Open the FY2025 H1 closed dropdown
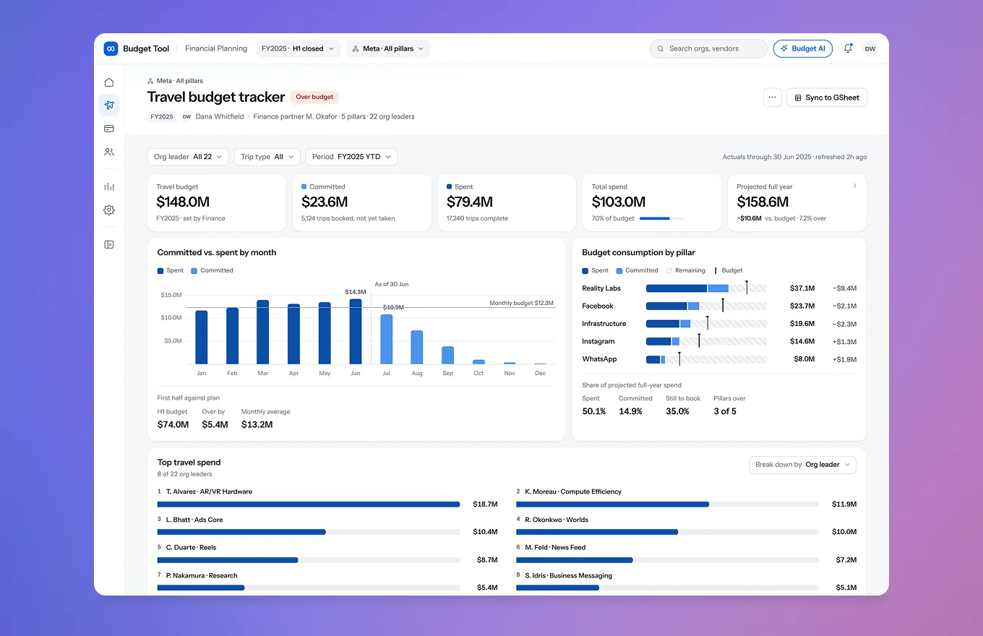Viewport: 983px width, 636px height. point(299,48)
